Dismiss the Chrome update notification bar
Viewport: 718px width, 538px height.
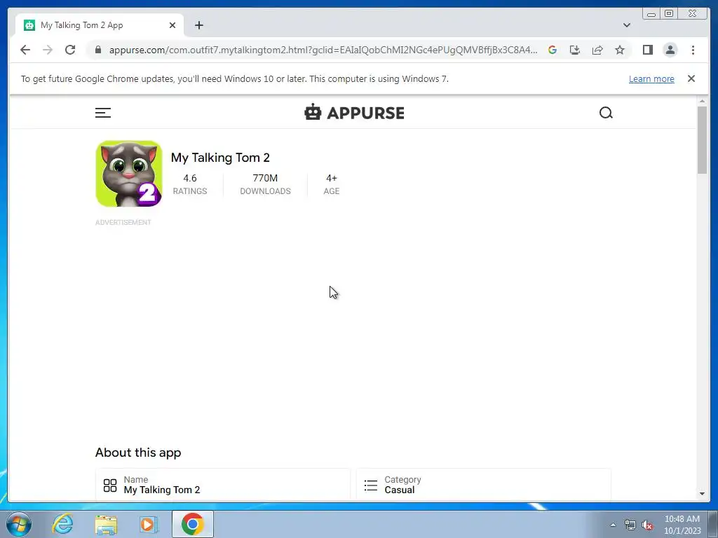pyautogui.click(x=691, y=78)
